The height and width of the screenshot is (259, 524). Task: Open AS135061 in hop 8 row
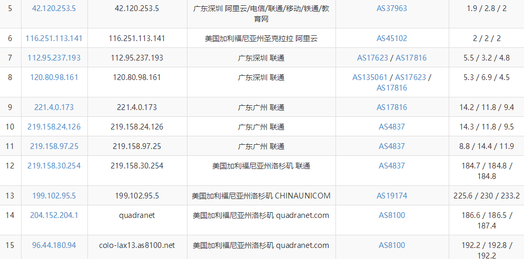tap(370, 77)
